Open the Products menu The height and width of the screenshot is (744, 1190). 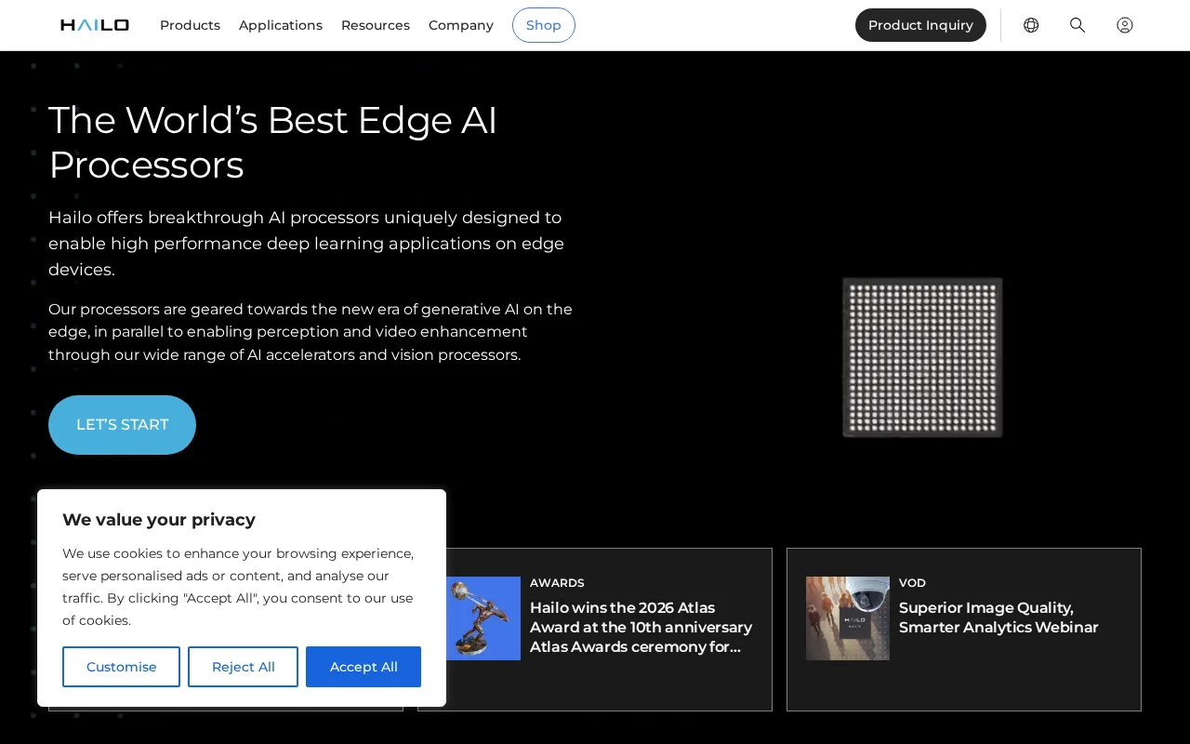[190, 25]
